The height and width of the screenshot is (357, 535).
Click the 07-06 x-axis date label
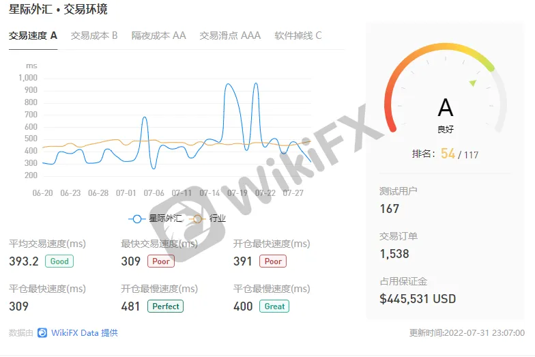(154, 193)
